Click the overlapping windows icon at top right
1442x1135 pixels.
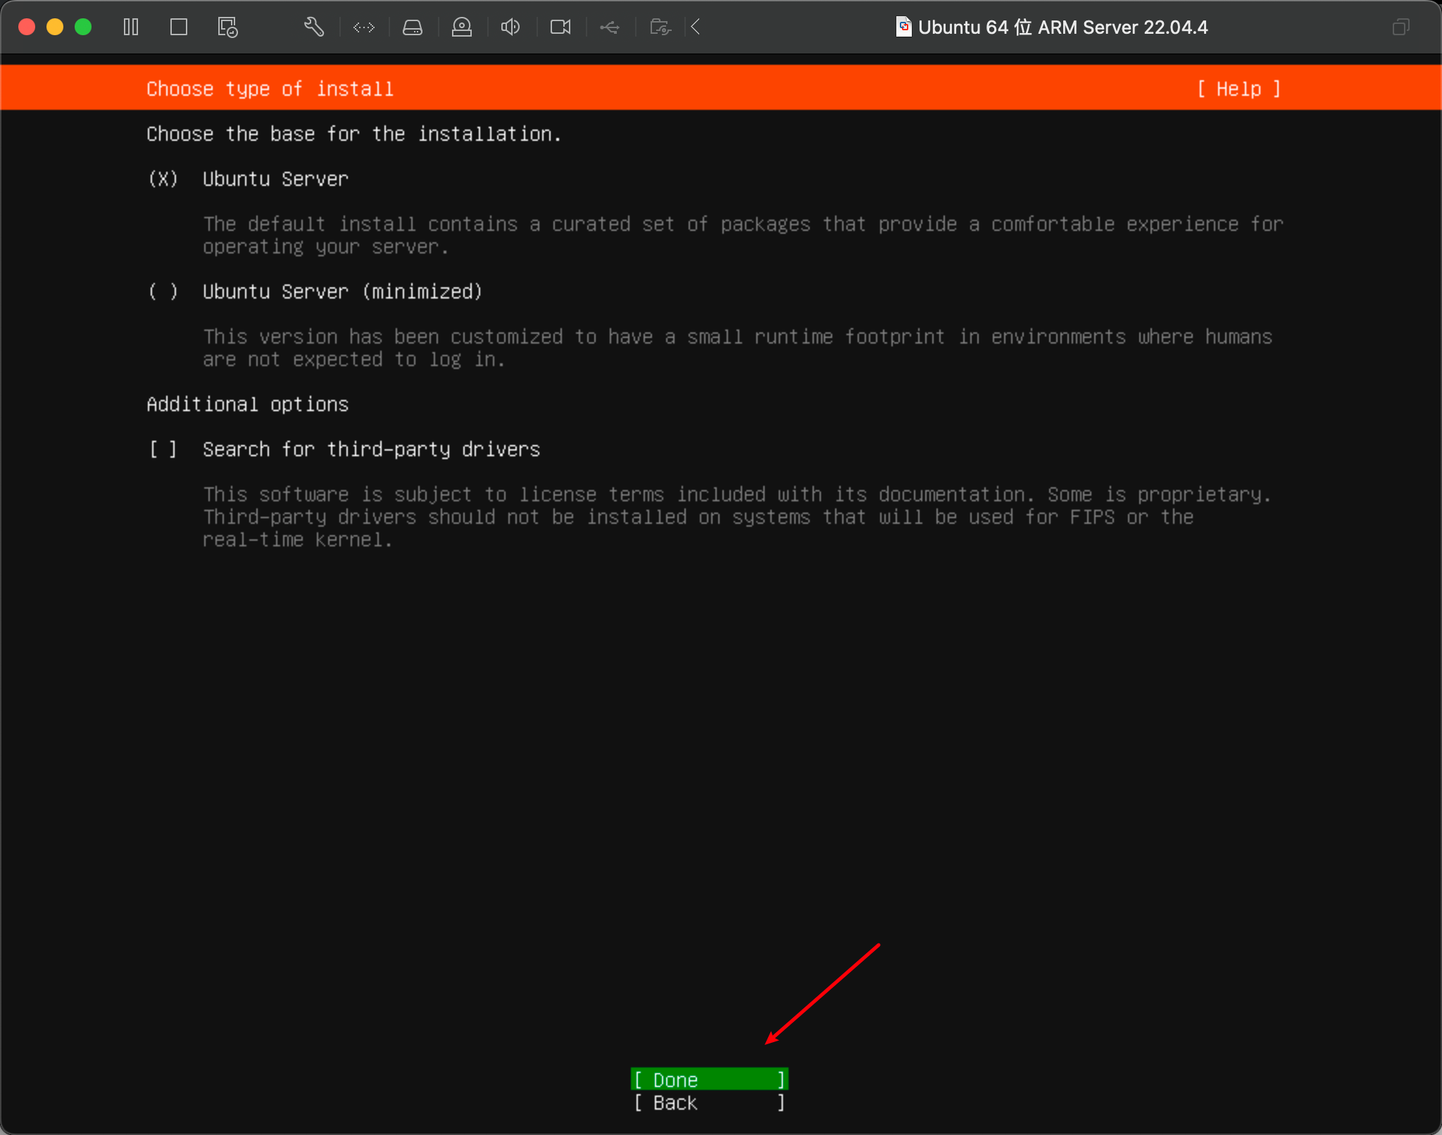coord(1401,27)
